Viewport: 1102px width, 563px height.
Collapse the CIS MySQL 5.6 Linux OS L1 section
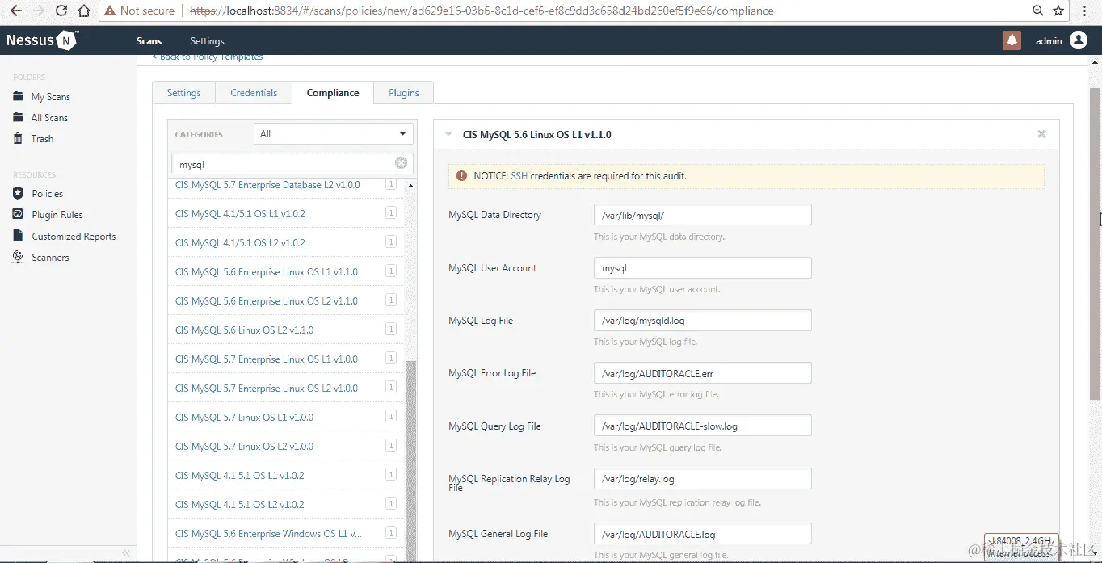449,134
